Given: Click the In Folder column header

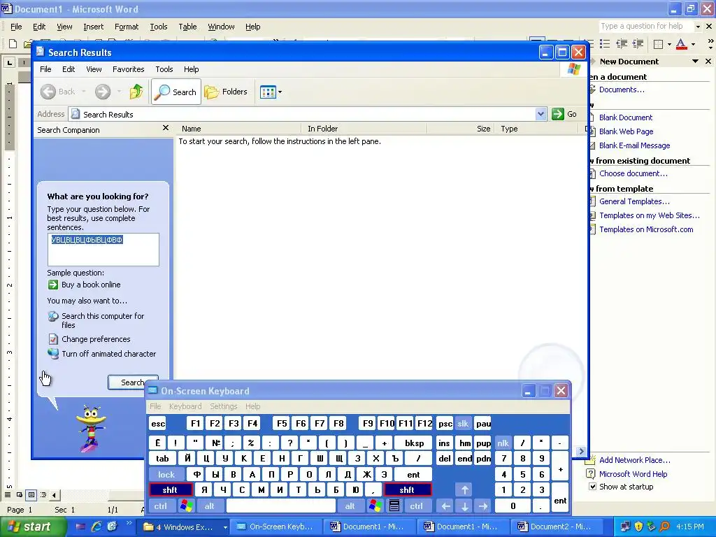Looking at the screenshot, I should point(364,129).
